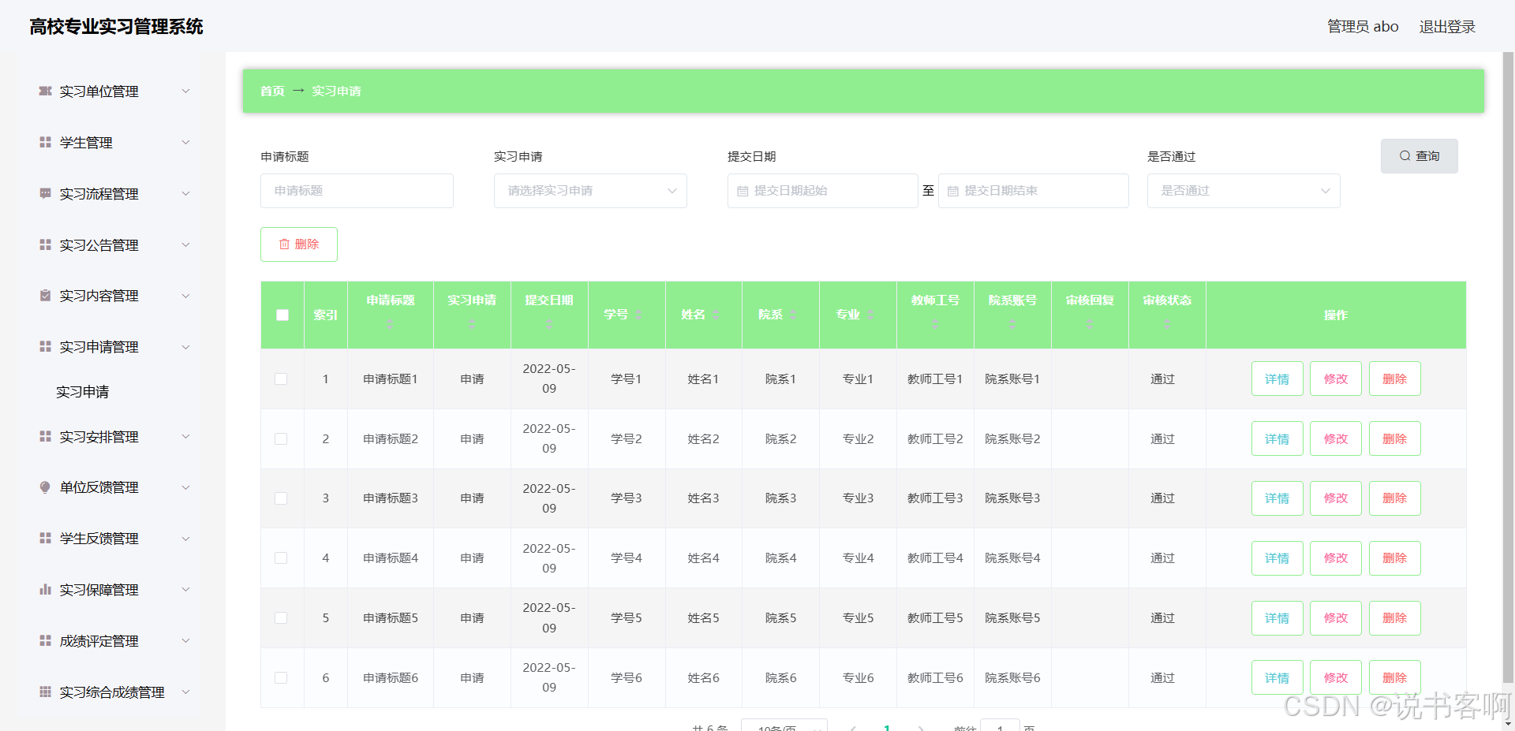Viewport: 1515px width, 731px height.
Task: Expand 实习流程管理 with its chevron
Action: [x=186, y=194]
